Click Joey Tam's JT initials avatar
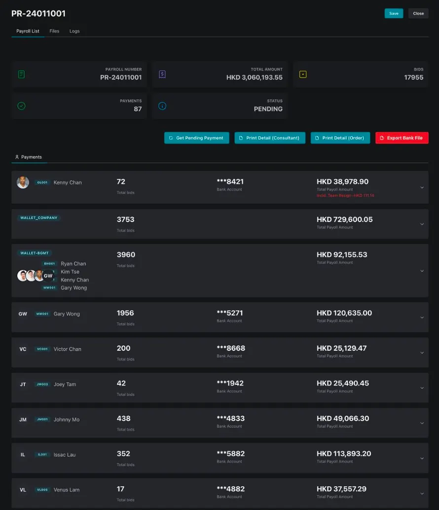The width and height of the screenshot is (439, 510). point(23,384)
